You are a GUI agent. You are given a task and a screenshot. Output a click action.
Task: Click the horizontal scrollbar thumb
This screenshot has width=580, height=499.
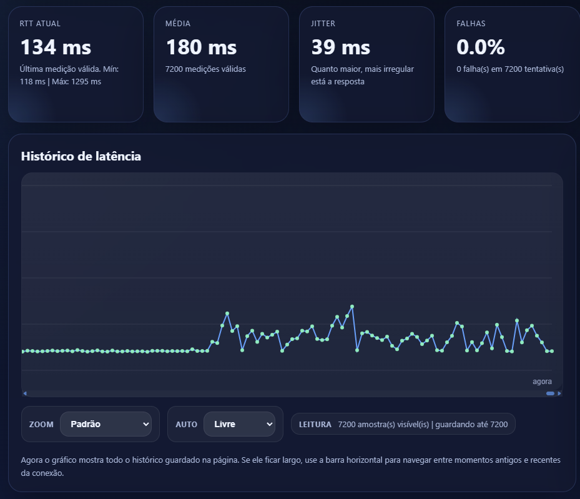coord(550,393)
